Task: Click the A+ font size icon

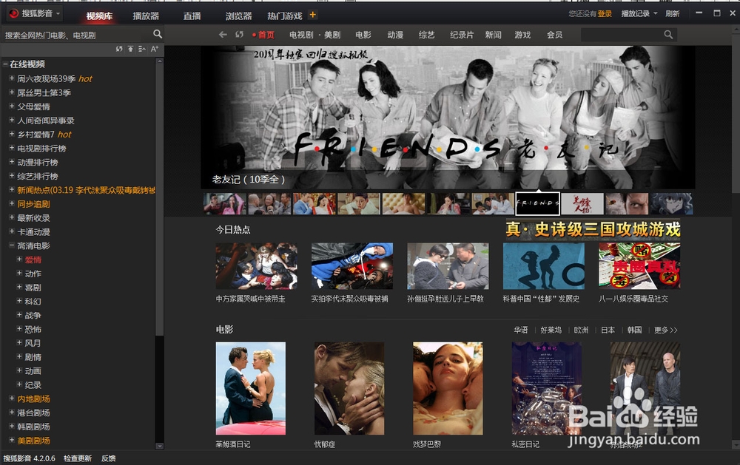Action: click(155, 49)
